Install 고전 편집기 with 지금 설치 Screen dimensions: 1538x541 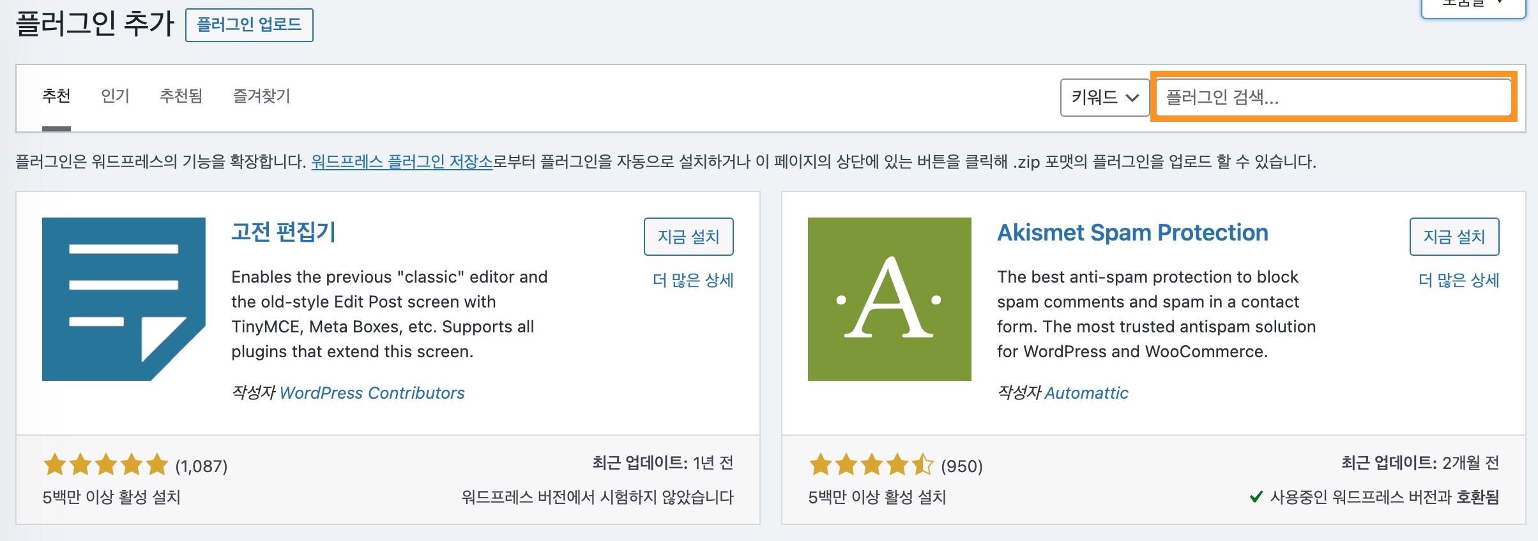click(x=689, y=236)
